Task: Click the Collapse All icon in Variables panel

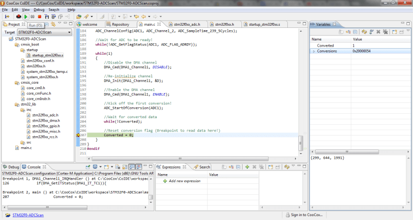Action: [x=355, y=32]
